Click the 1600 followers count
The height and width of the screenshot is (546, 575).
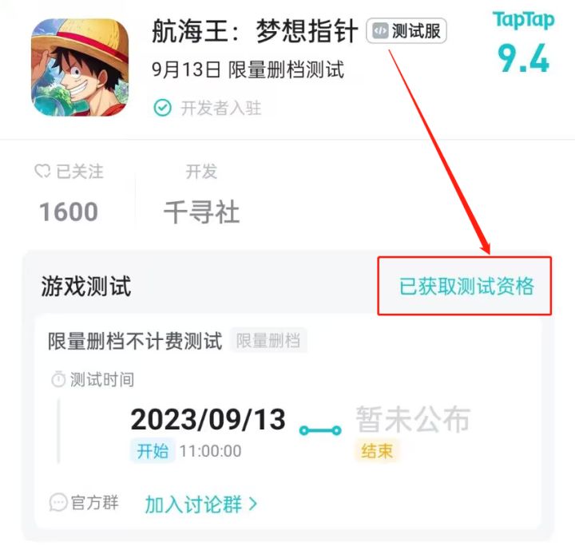coord(69,212)
